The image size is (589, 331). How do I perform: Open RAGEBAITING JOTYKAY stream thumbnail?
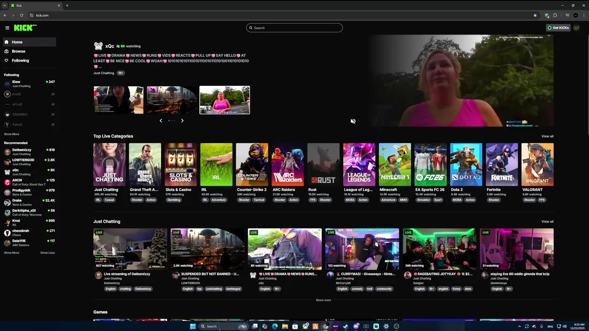coord(439,249)
